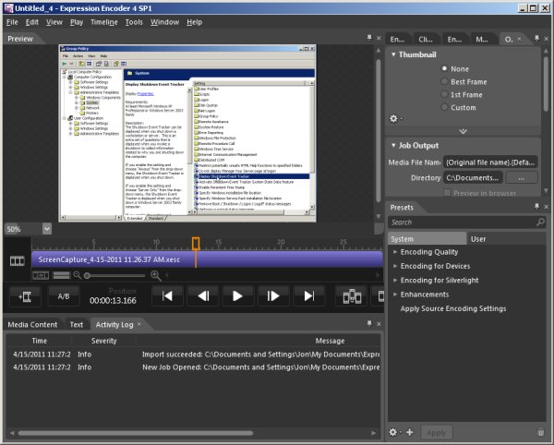554x445 pixels.
Task: Click the Directory path field
Action: 473,177
